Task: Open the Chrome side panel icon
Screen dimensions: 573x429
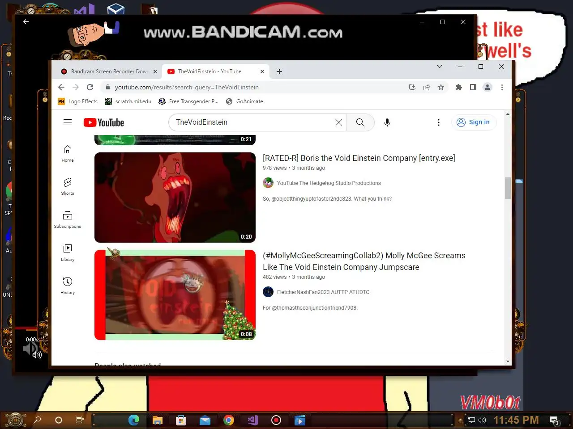Action: (x=473, y=87)
